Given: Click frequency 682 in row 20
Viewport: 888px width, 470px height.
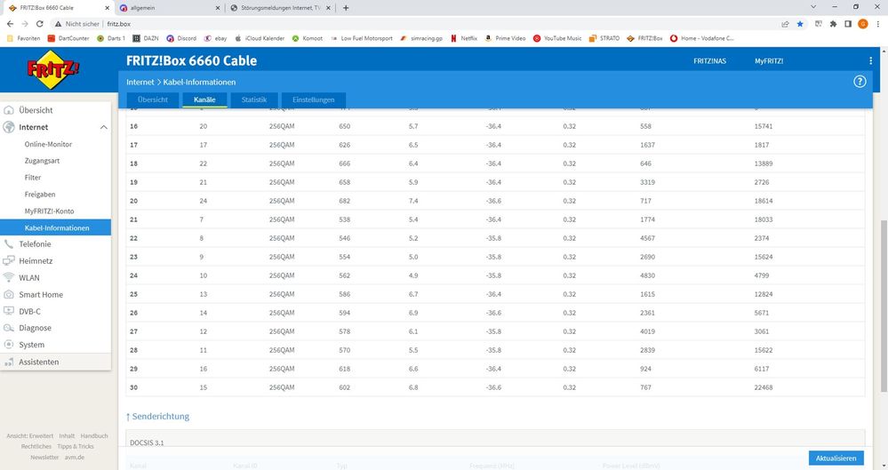Looking at the screenshot, I should click(x=344, y=201).
